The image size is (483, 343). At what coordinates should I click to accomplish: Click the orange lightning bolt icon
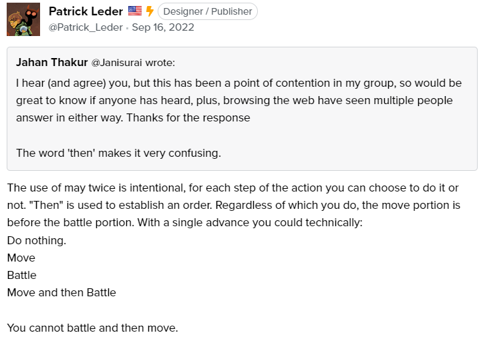coord(150,11)
